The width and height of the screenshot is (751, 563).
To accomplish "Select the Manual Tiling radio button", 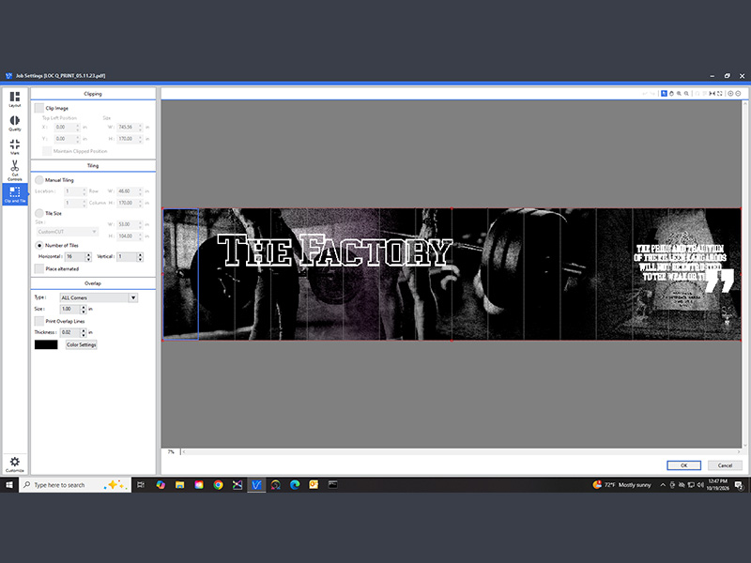I will [x=39, y=180].
